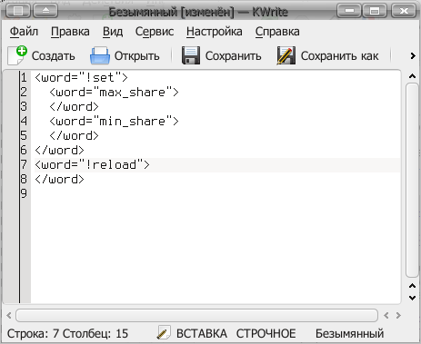Screen dimensions: 421x344
Task: Open the Справка menu
Action: 277,32
